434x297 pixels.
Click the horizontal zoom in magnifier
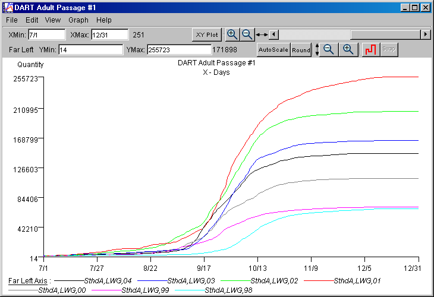232,34
